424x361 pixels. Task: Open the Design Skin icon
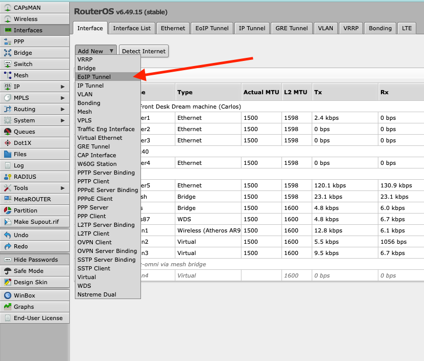coord(8,282)
